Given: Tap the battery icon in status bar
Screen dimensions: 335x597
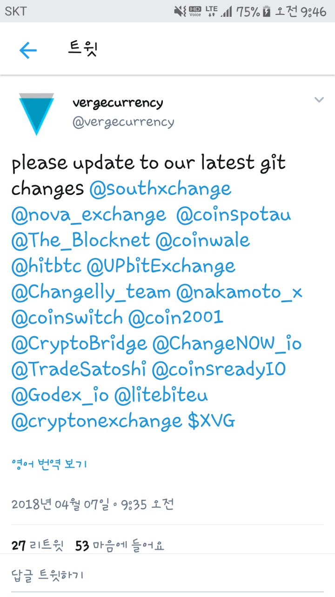Looking at the screenshot, I should (267, 12).
